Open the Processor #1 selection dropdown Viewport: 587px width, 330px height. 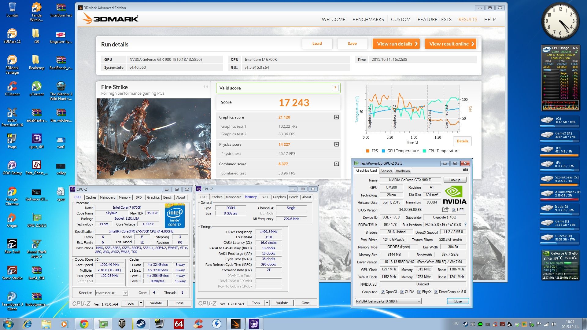tap(111, 293)
